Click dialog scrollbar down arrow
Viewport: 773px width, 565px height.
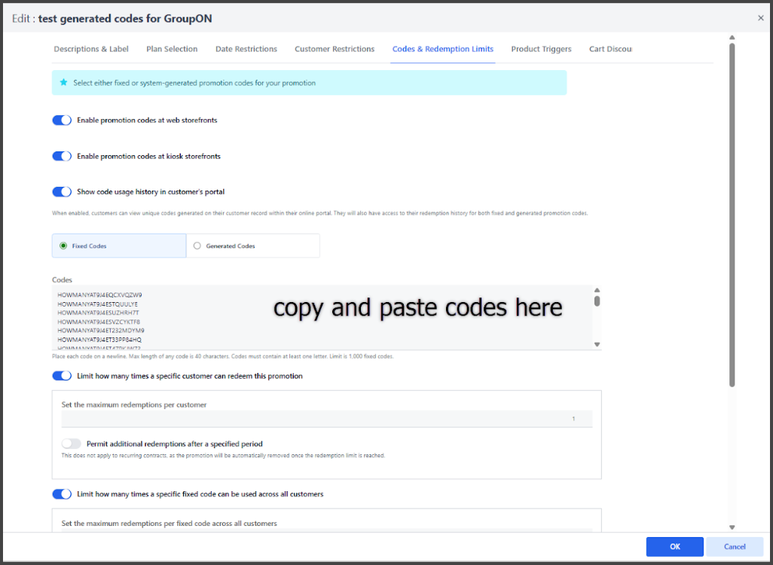[x=732, y=527]
